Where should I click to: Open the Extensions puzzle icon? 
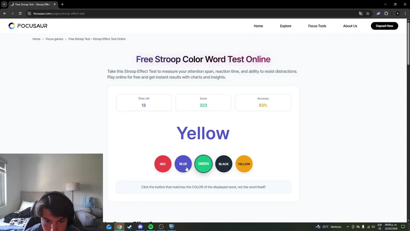click(386, 13)
